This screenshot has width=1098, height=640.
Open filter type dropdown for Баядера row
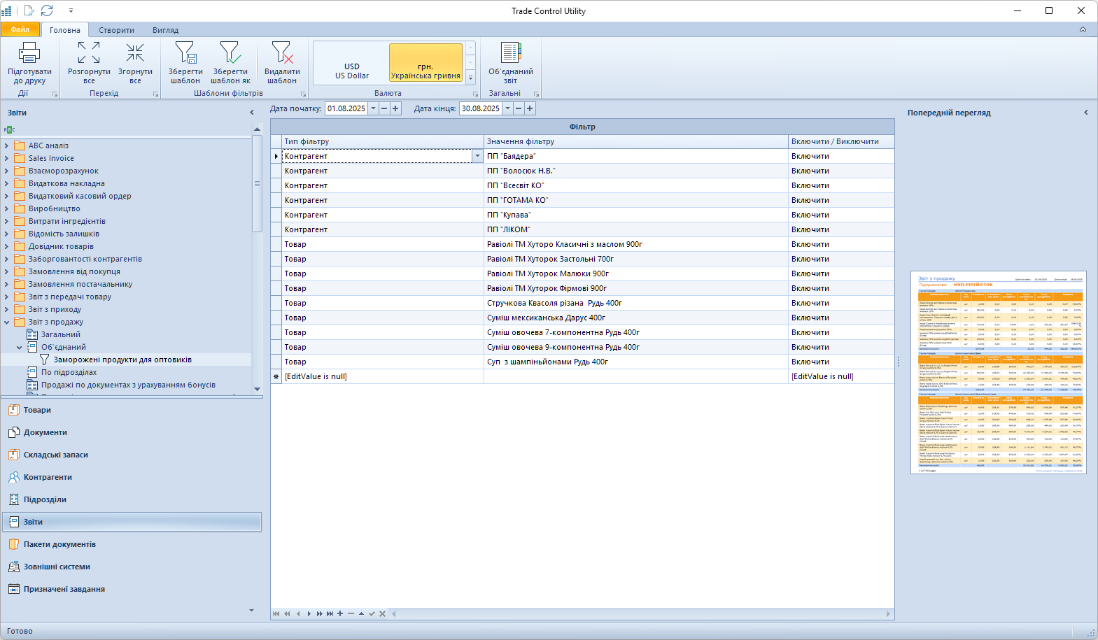(x=478, y=157)
